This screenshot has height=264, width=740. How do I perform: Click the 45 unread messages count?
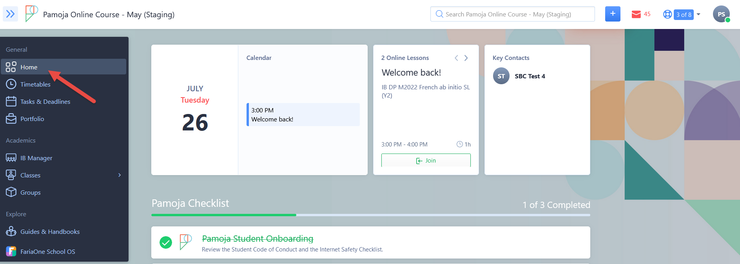tap(647, 14)
